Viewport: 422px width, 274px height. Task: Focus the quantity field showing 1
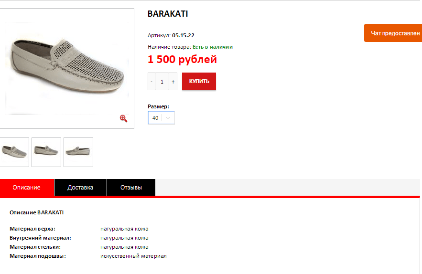(162, 82)
